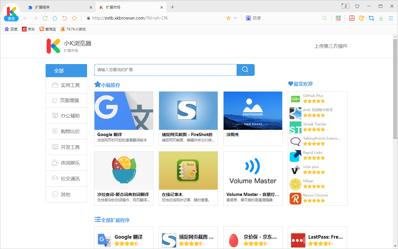398x249 pixels.
Task: Click the orange star in the address bar
Action: click(228, 18)
